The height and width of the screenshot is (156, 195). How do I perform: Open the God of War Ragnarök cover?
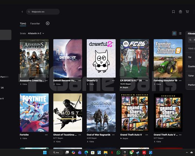[x=101, y=113]
